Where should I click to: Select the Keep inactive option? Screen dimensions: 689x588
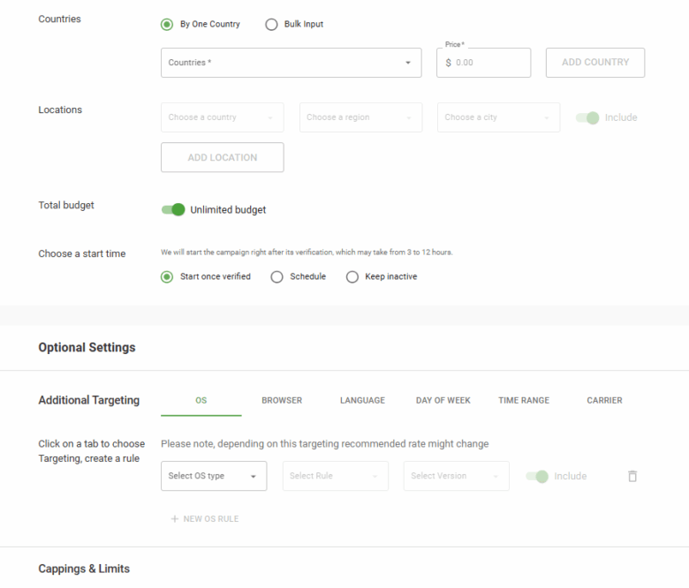pyautogui.click(x=352, y=276)
